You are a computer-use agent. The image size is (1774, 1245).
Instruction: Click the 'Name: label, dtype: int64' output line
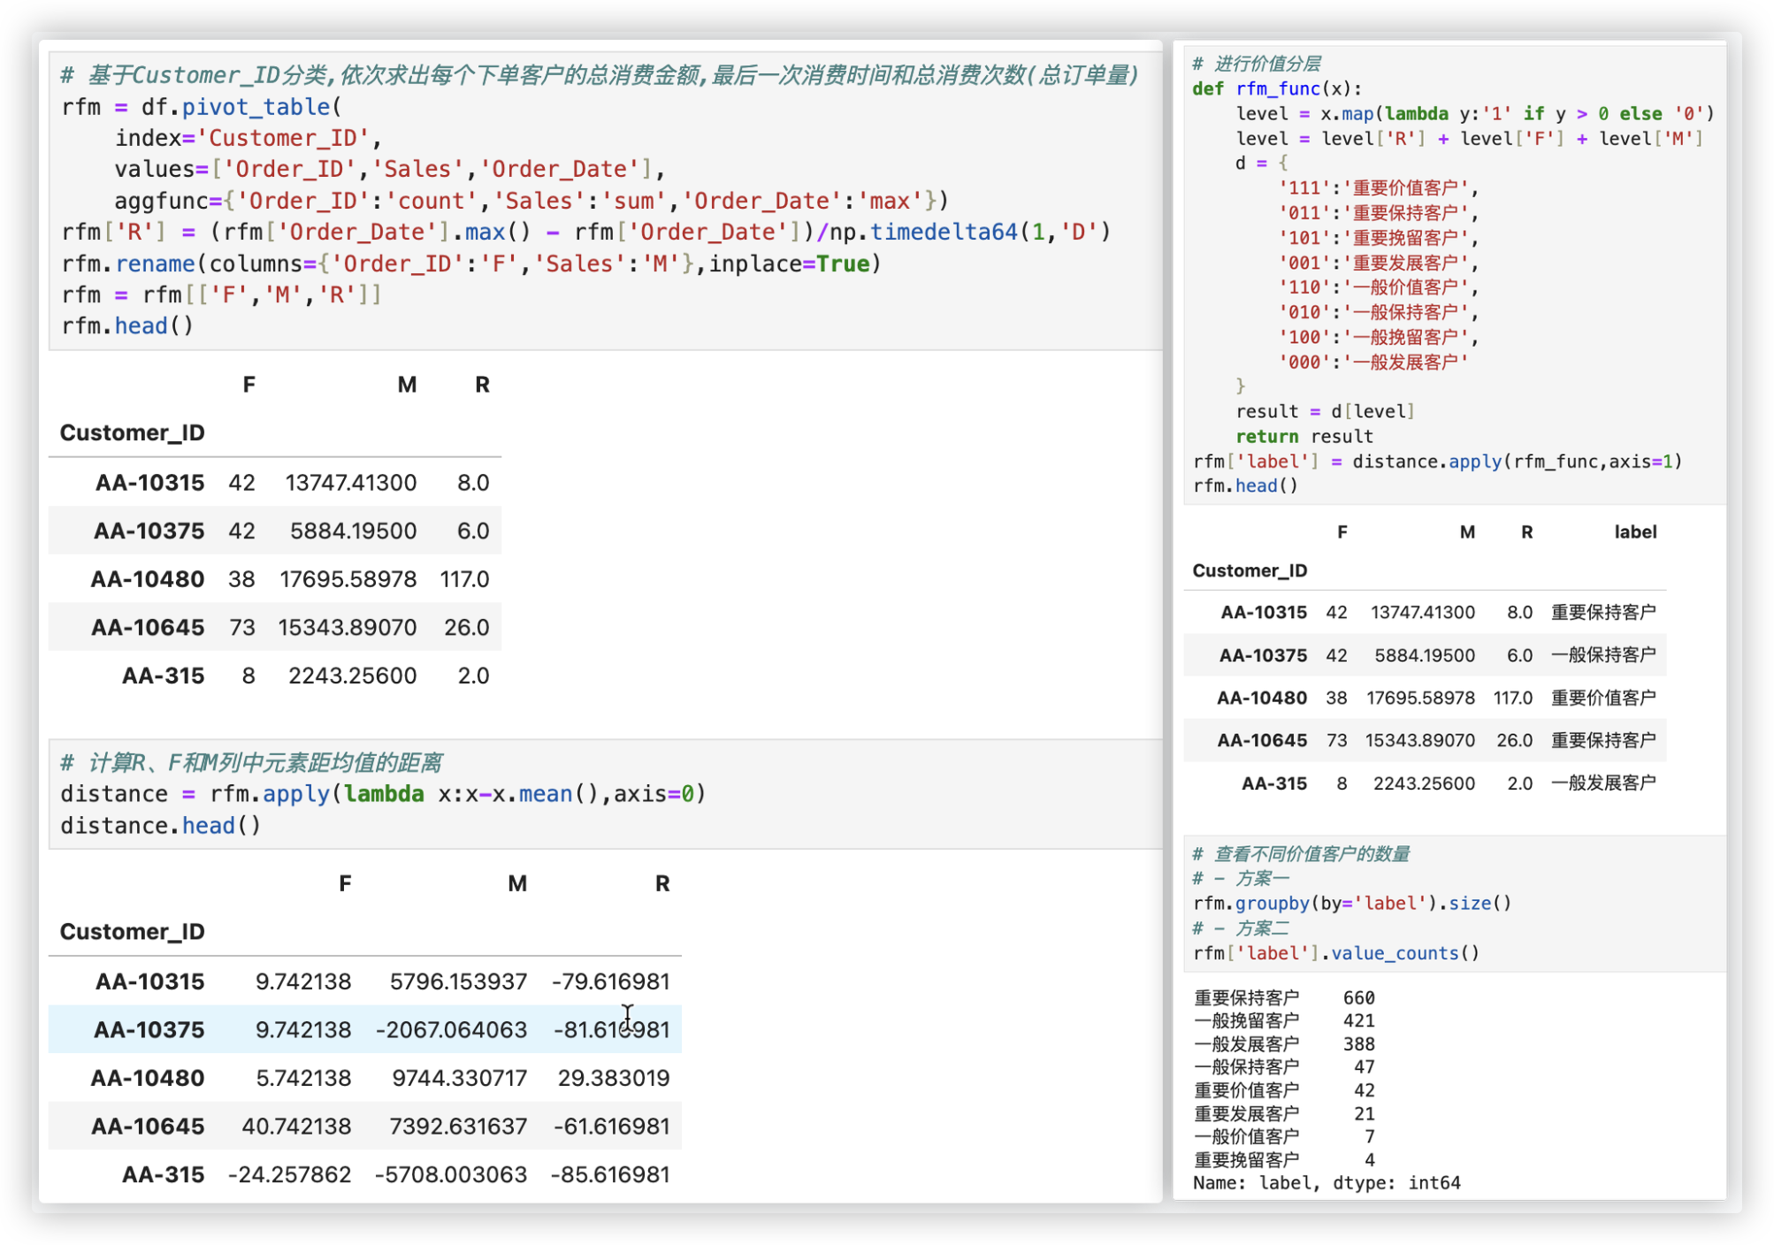[1326, 1182]
